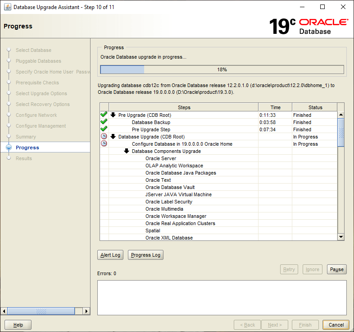Click the Time column header
Viewport: 354px width, 332px height.
(275, 107)
